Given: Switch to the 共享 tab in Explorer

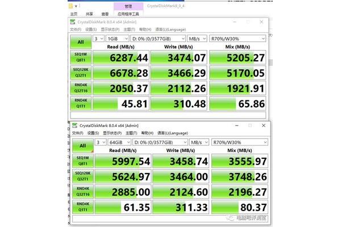Looking at the screenshot, I should click(89, 14).
